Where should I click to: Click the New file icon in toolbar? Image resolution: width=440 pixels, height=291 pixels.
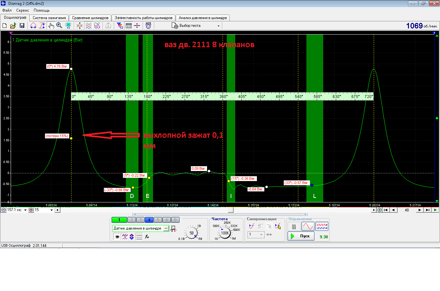click(x=5, y=26)
